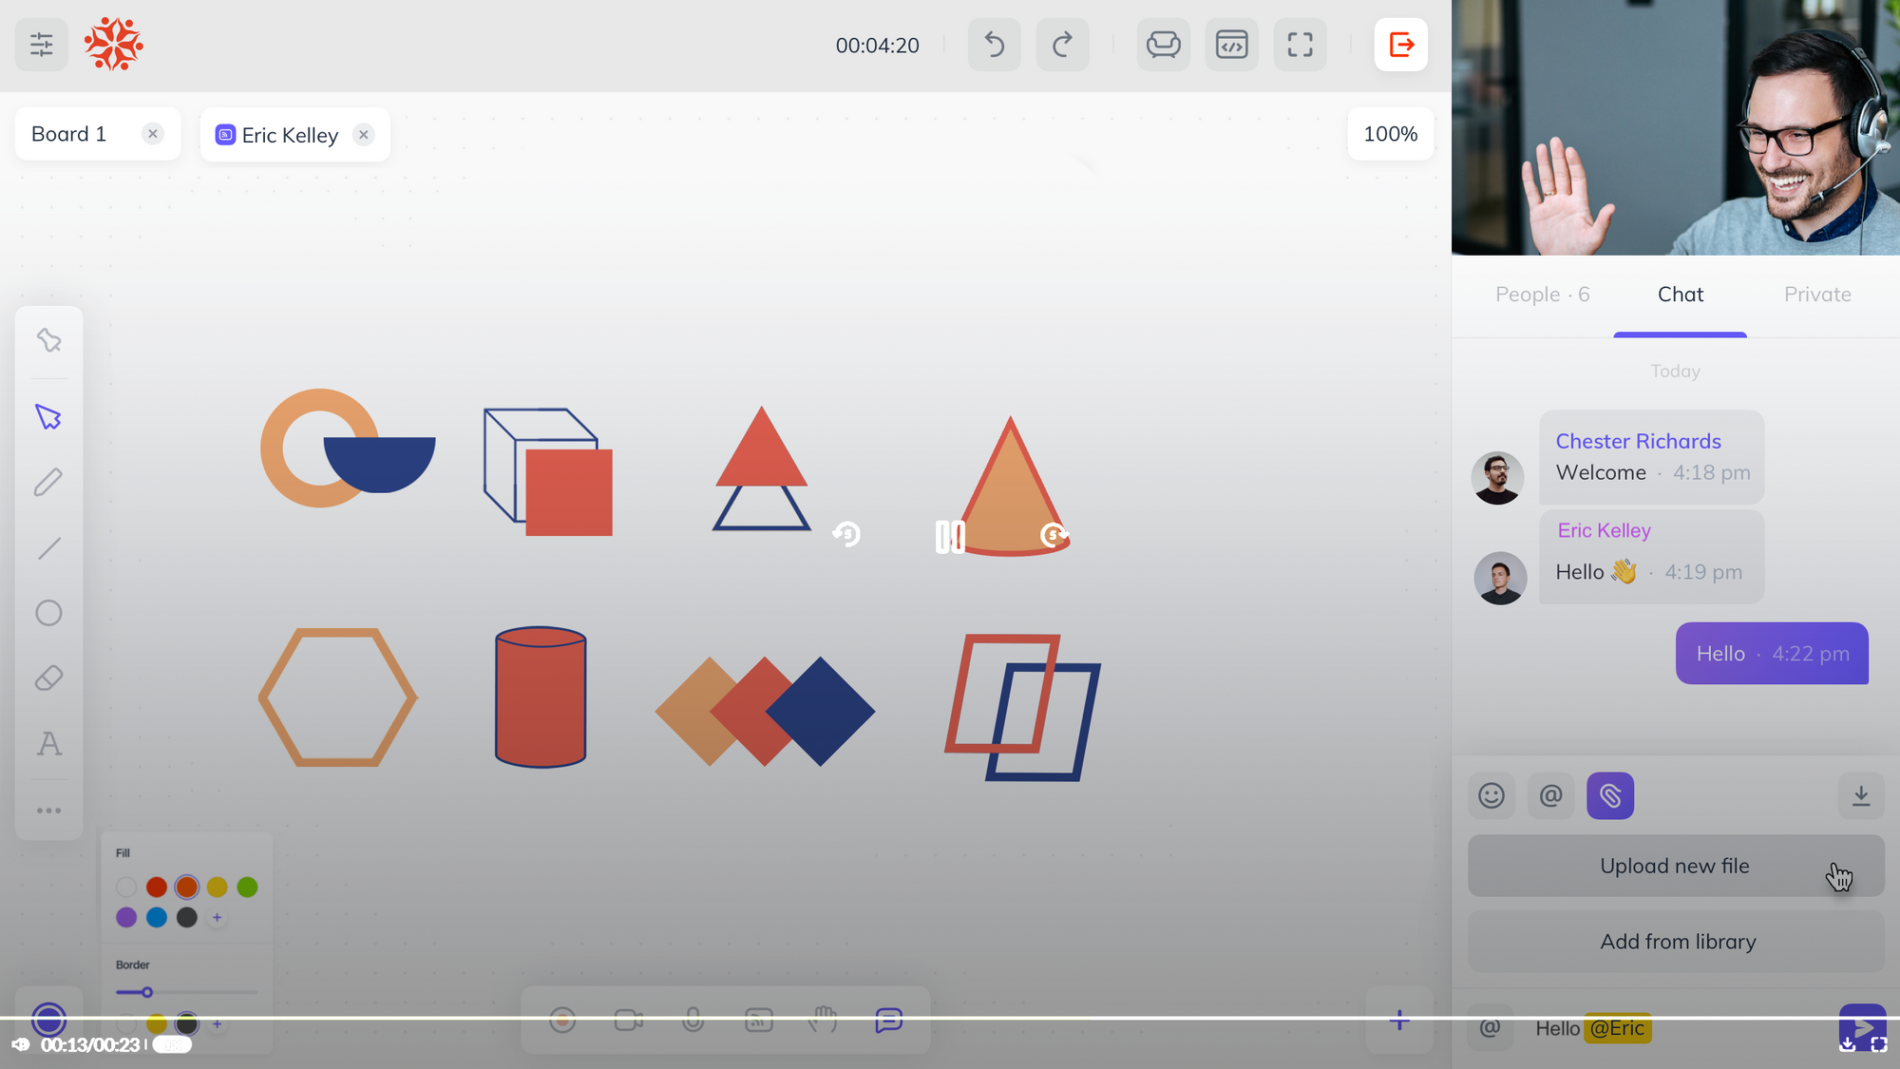
Task: Click Add from library button
Action: click(1677, 942)
